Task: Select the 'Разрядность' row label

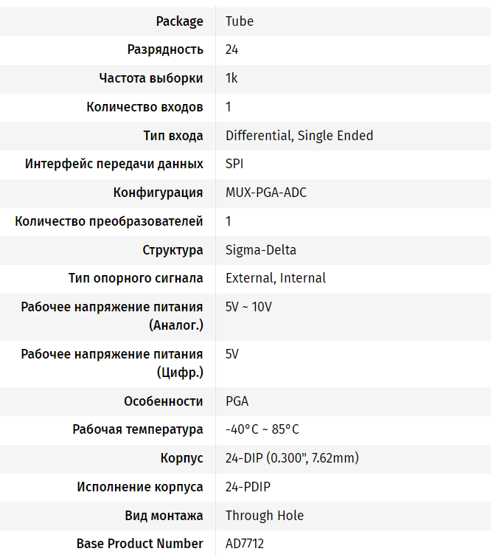Action: (x=165, y=50)
